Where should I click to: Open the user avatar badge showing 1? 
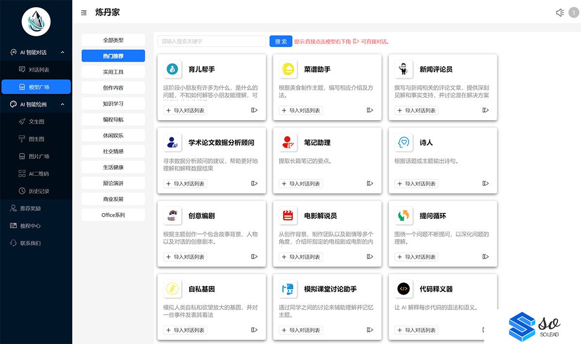pyautogui.click(x=573, y=13)
